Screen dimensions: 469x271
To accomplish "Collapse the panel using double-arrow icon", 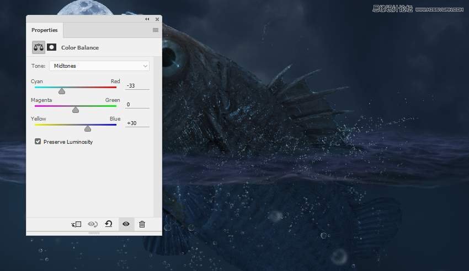I will tap(147, 19).
